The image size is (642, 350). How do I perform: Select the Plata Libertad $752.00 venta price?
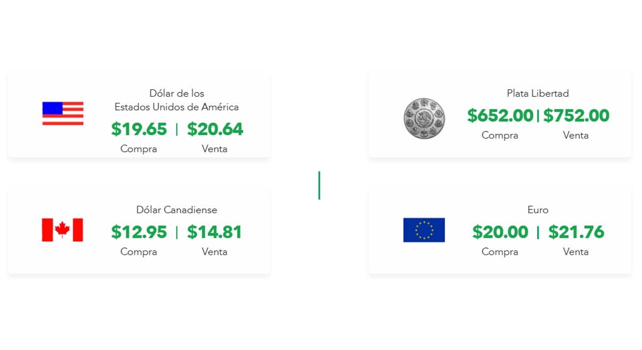click(x=576, y=116)
